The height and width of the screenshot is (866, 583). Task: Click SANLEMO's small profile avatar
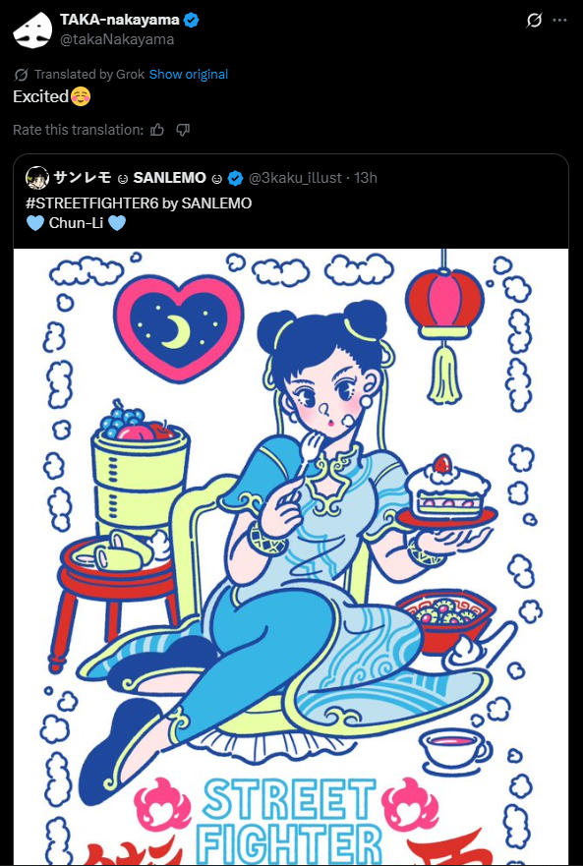point(37,177)
